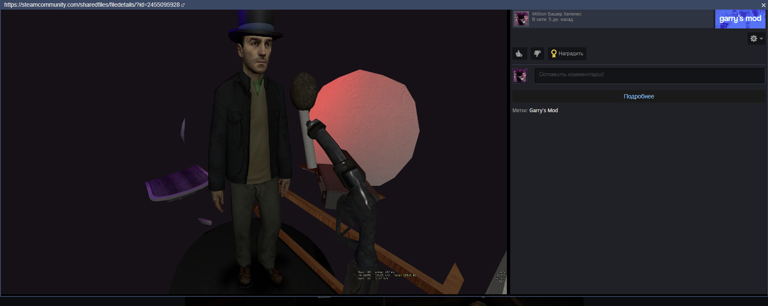Open the steamcommunity.com sharedfiles URL link

coord(92,5)
